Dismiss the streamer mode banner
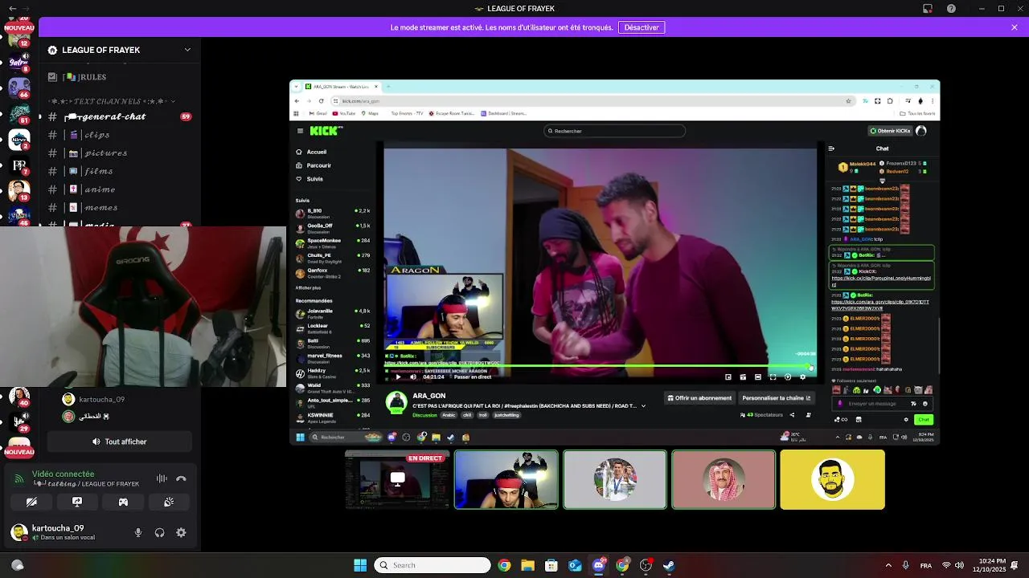The width and height of the screenshot is (1029, 578). (1015, 27)
